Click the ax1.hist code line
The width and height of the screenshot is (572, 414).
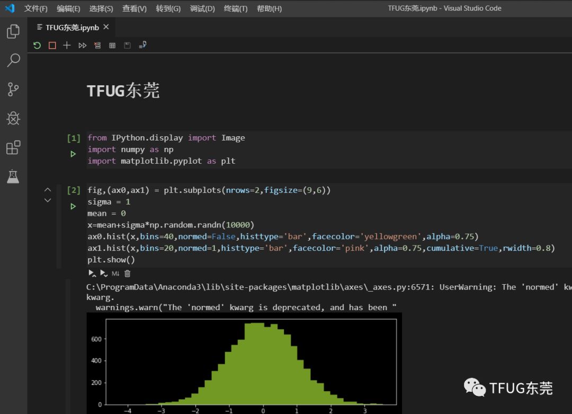click(x=321, y=248)
